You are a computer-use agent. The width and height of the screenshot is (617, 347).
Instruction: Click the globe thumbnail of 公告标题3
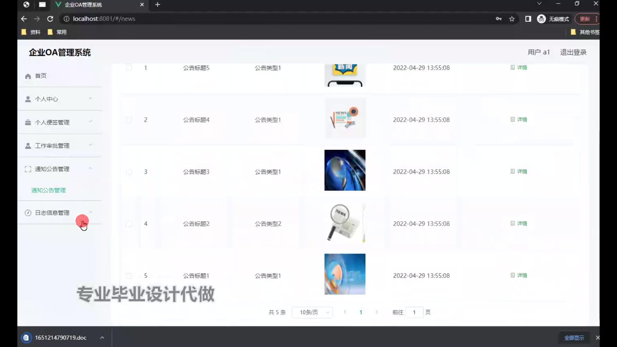pyautogui.click(x=344, y=170)
